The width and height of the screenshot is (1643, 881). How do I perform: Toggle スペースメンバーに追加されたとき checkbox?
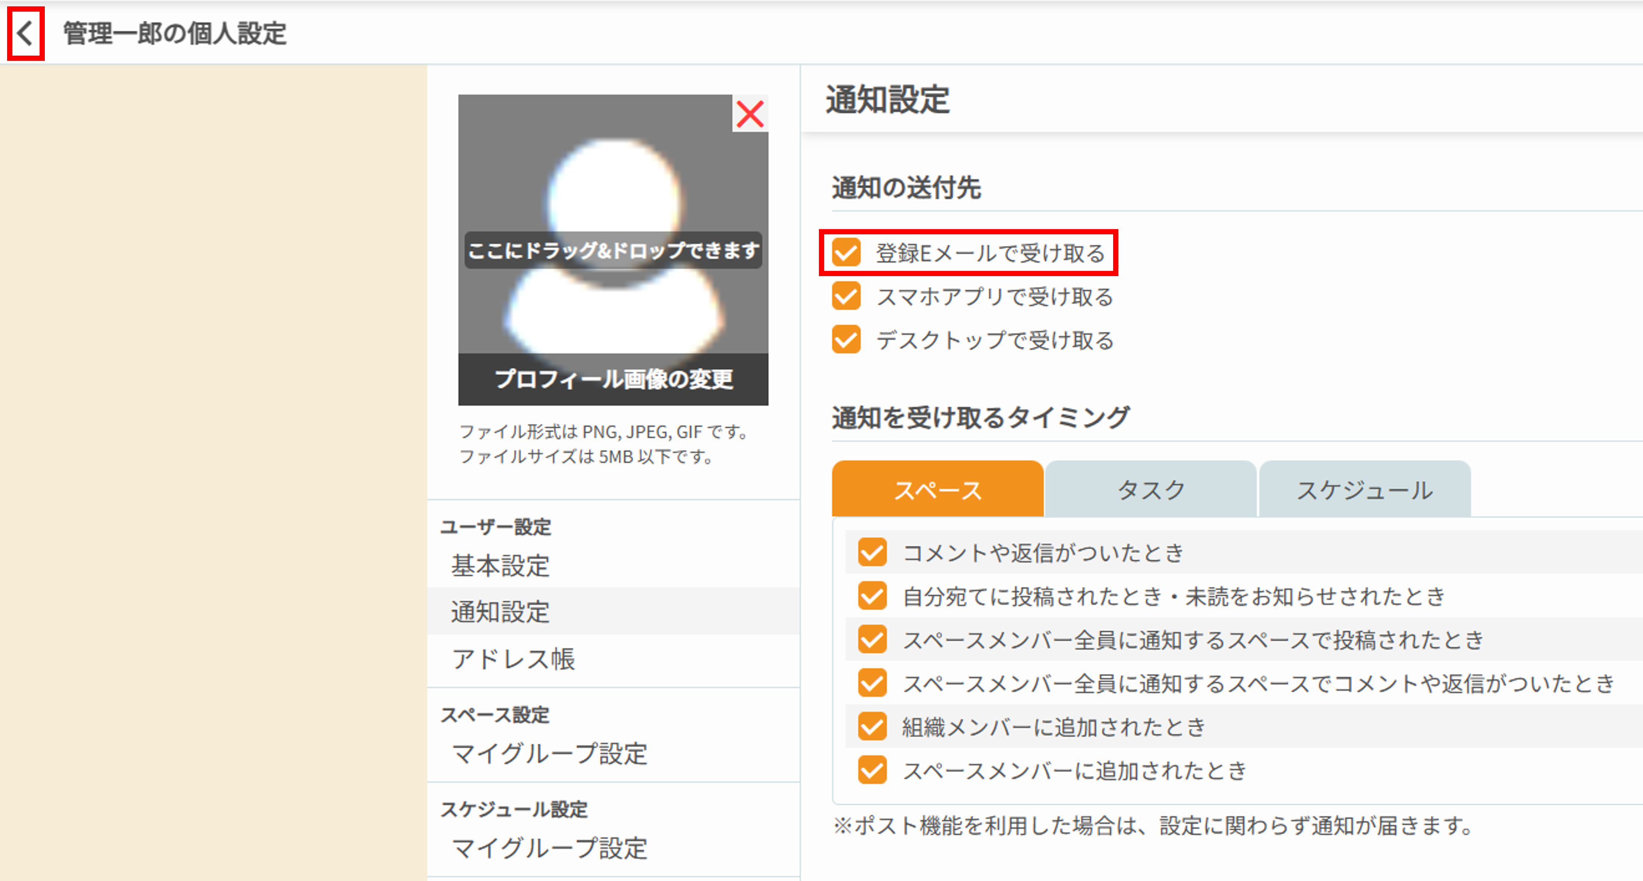pyautogui.click(x=872, y=770)
